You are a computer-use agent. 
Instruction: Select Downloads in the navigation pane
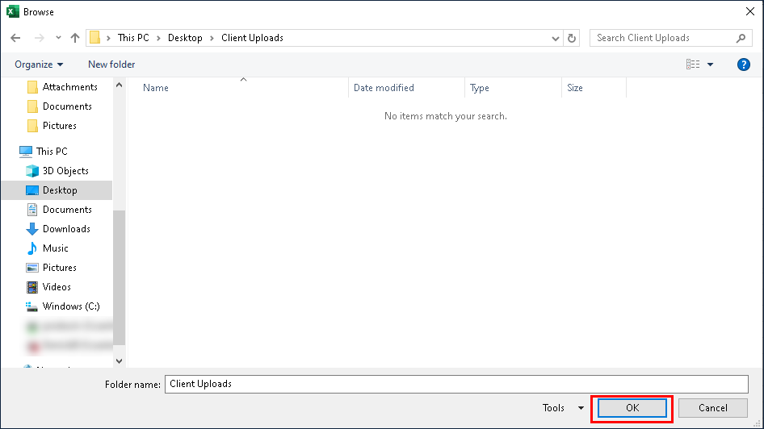tap(66, 229)
